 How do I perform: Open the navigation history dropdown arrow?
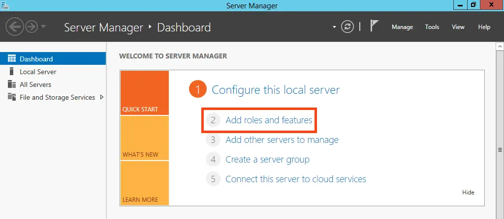44,27
